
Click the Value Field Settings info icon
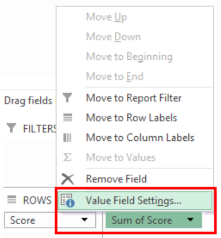68,201
